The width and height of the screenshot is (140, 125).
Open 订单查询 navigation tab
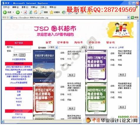(x=63, y=42)
